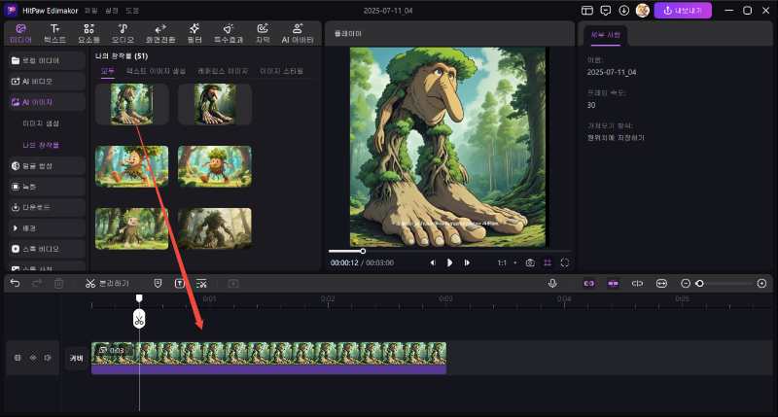Open the Special Effects tab
The width and height of the screenshot is (778, 417).
(229, 34)
